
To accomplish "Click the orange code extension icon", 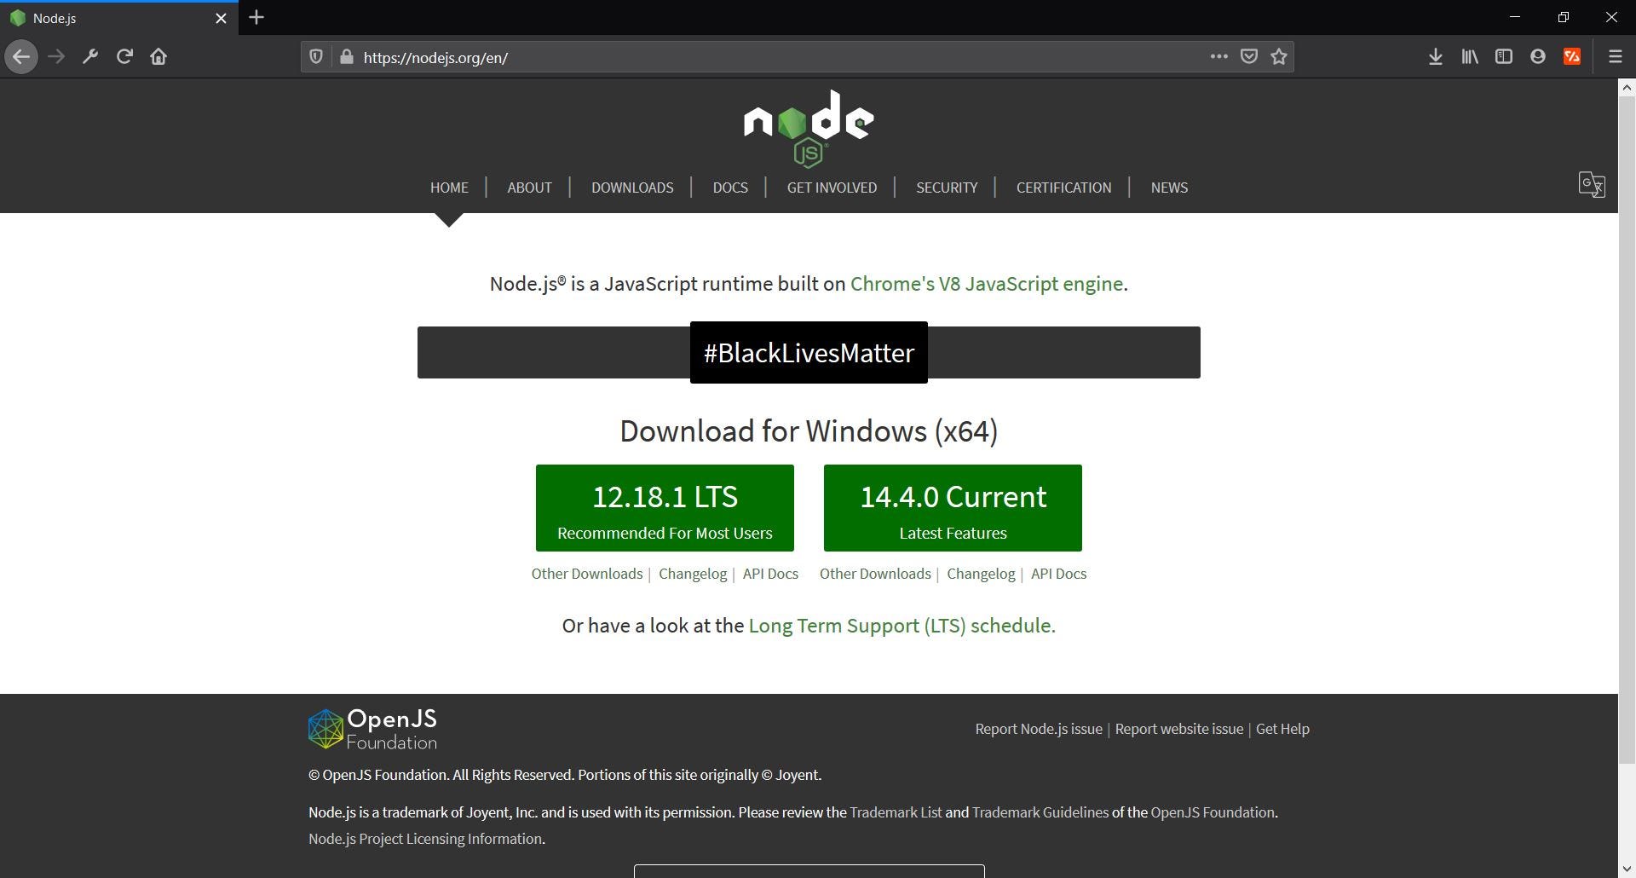I will 1573,56.
